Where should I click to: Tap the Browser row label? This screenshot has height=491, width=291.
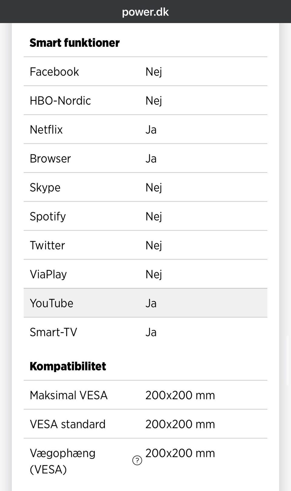coord(50,159)
